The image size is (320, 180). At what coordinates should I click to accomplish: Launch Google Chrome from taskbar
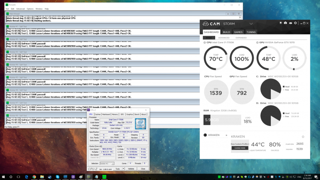(34, 177)
